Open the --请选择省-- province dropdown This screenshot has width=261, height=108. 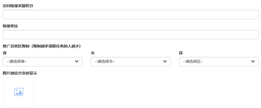coord(43,62)
